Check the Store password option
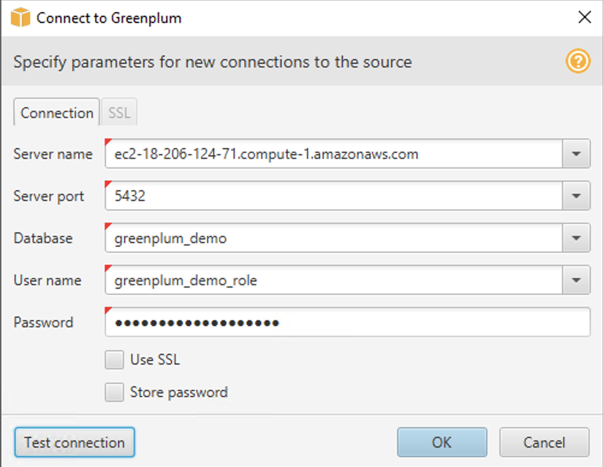The width and height of the screenshot is (603, 467). pos(114,392)
